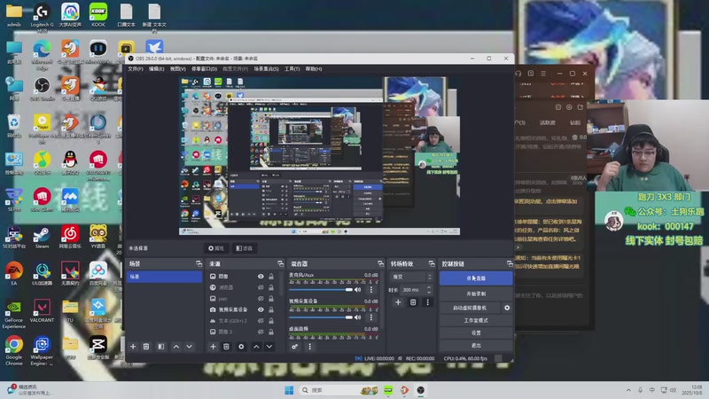Screen dimensions: 709x399
Task: Open the 工具(T) menu in OBS
Action: coord(292,69)
